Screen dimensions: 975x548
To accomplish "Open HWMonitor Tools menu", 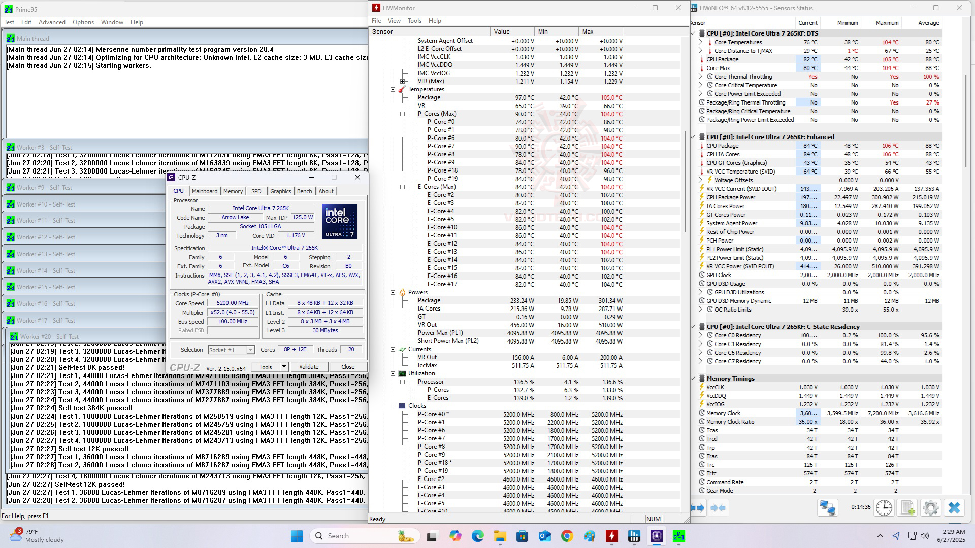I will (414, 21).
